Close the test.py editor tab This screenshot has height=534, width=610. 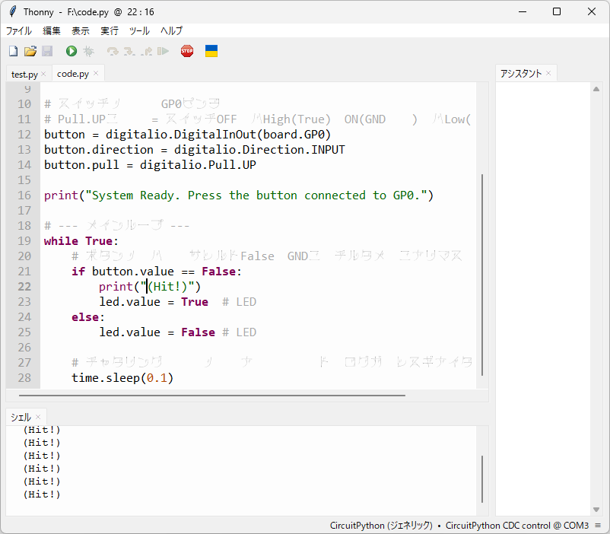point(43,74)
